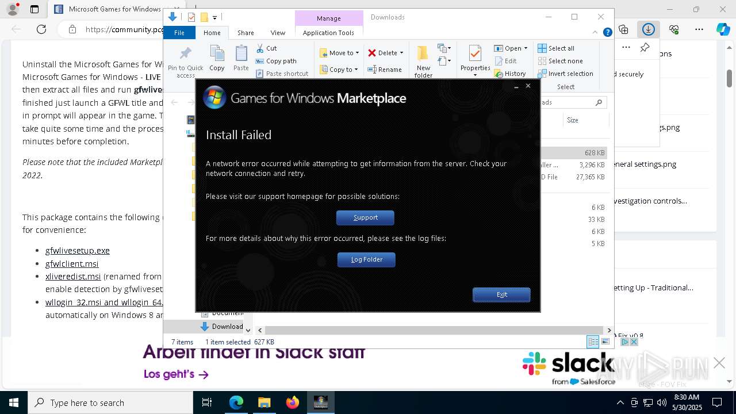Open the Open button dropdown in ribbon
The image size is (736, 414).
tap(526, 48)
